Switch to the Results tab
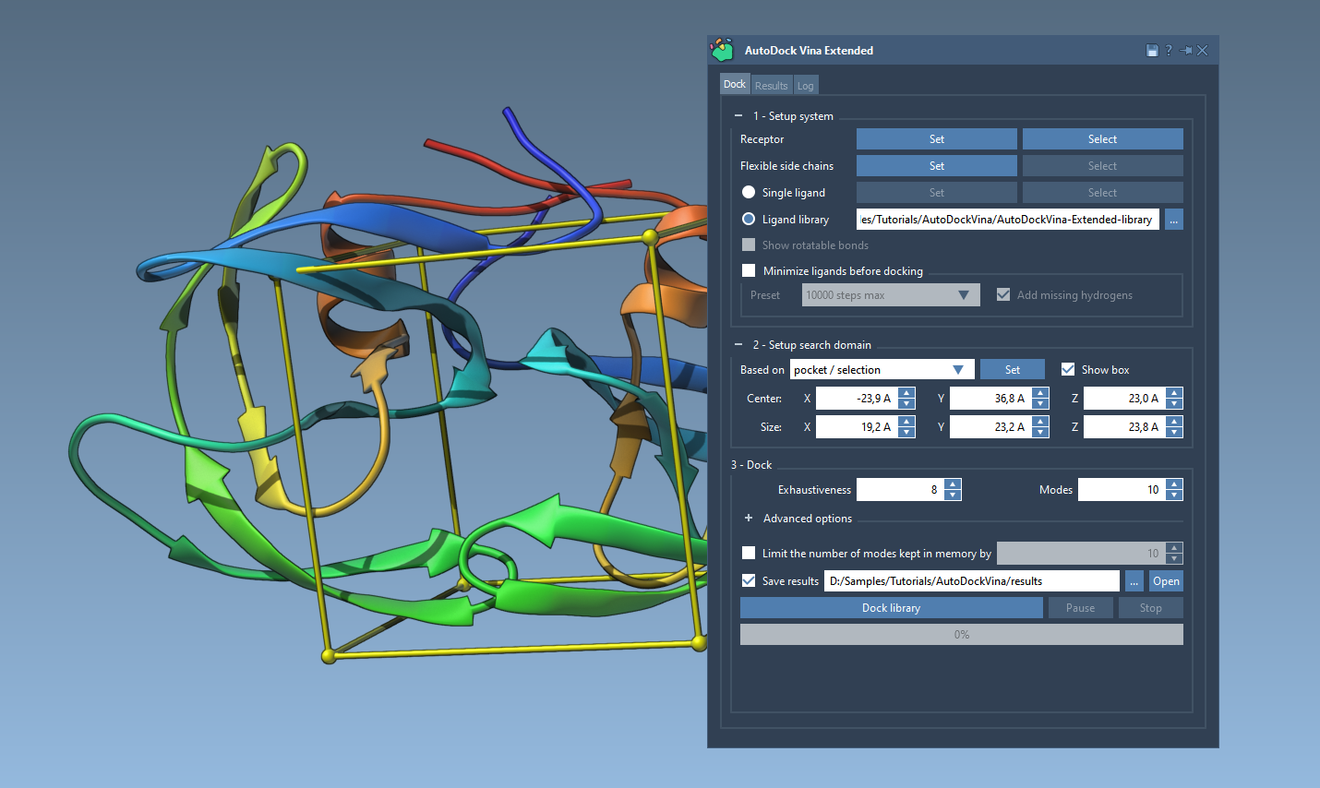This screenshot has width=1320, height=788. coord(771,86)
